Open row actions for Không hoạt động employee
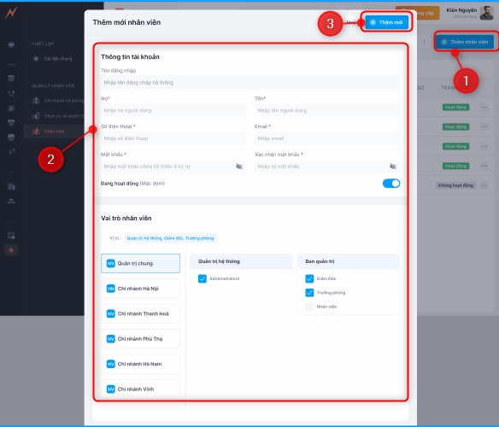Image resolution: width=499 pixels, height=427 pixels. tap(484, 185)
